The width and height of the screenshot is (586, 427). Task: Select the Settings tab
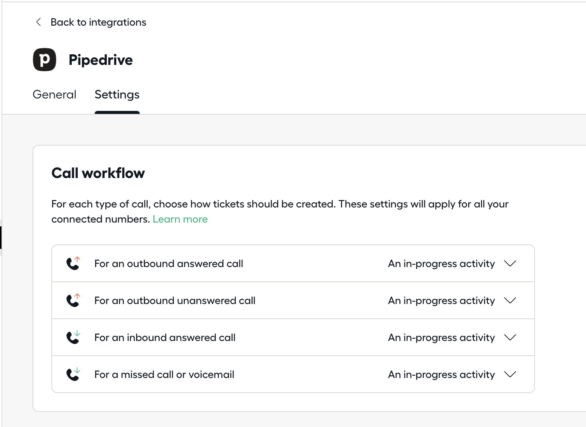coord(117,95)
